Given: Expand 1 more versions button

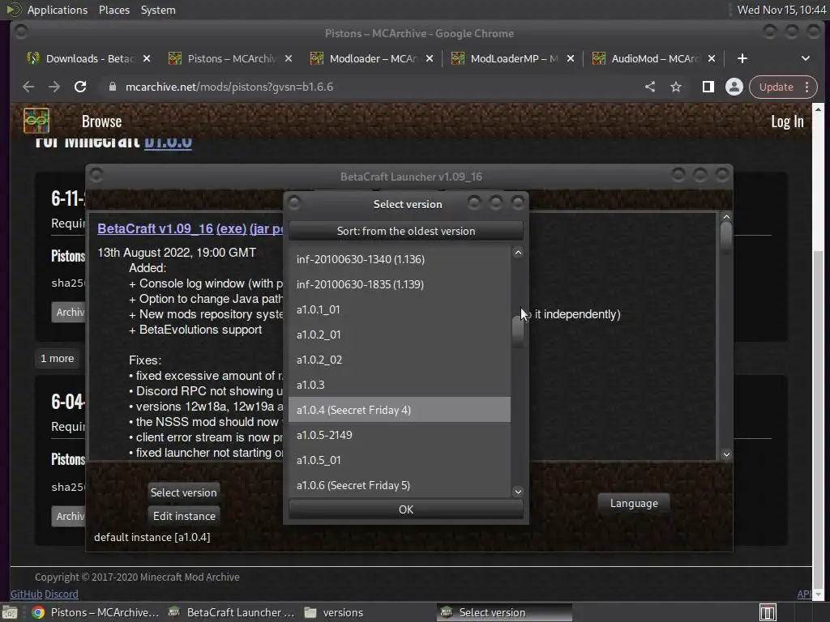Looking at the screenshot, I should (x=58, y=359).
